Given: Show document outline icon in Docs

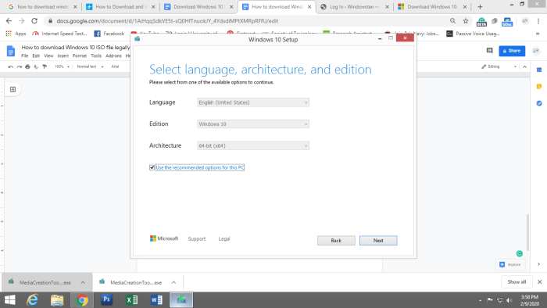Looking at the screenshot, I should 13,90.
